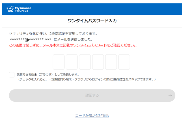Viewport: 185px width, 122px height.
Task: Click the third one-time password digit box
Action: [85, 62]
